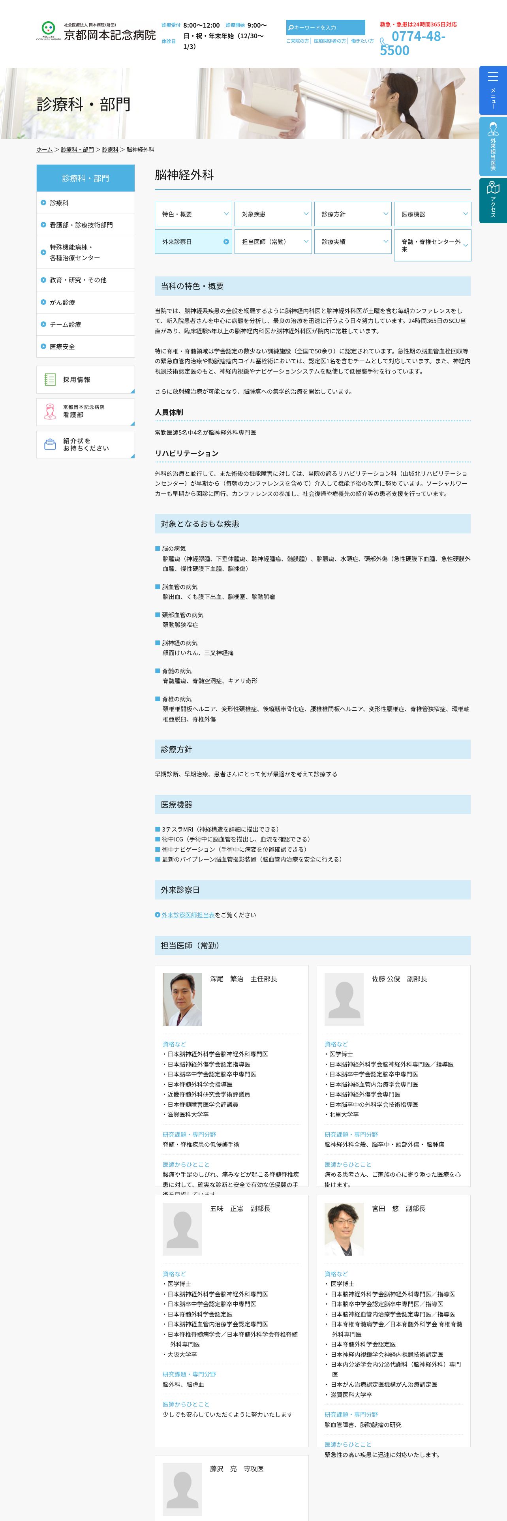Open the がん診療 sidebar item
This screenshot has width=507, height=1521.
(86, 302)
